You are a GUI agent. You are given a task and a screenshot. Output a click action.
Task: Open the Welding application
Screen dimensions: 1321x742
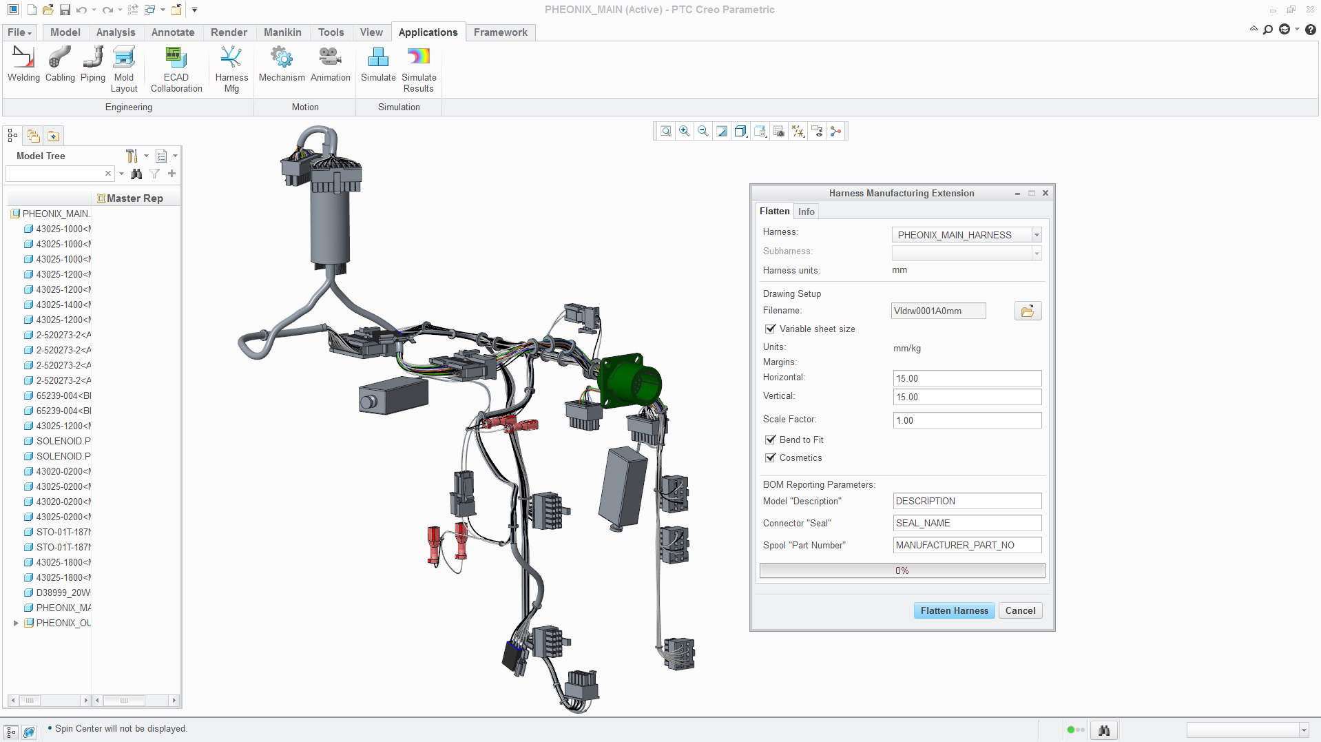pyautogui.click(x=23, y=65)
